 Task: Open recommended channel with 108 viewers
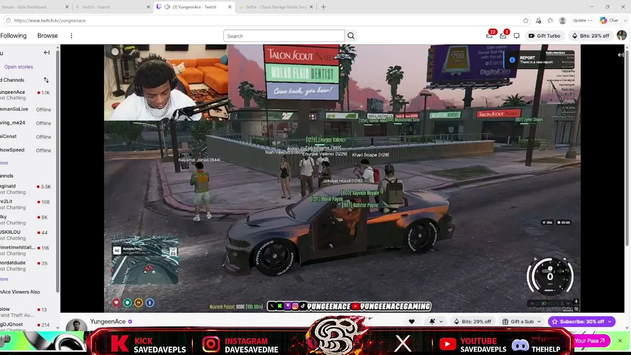27,205
